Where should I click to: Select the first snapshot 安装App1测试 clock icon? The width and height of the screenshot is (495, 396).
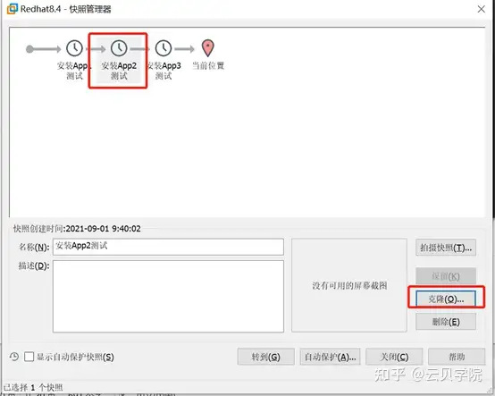click(74, 48)
